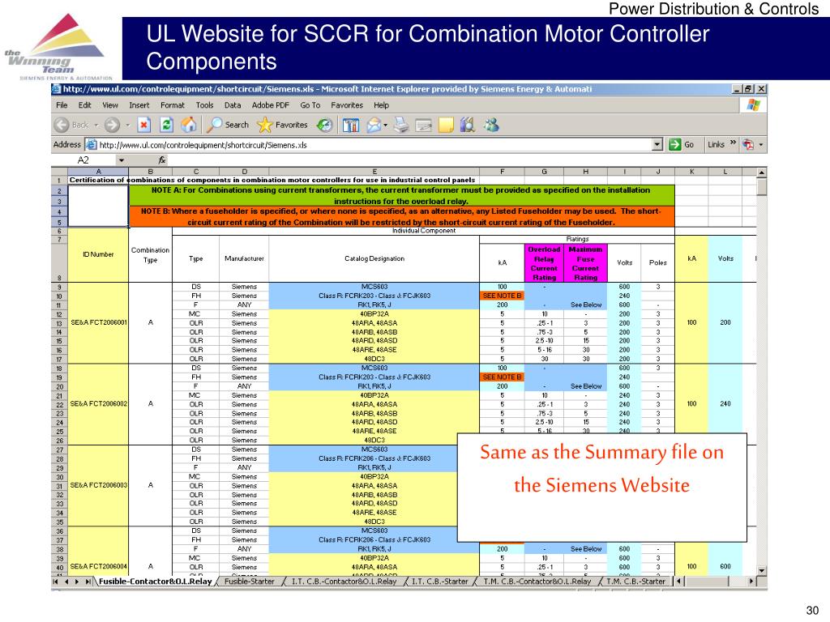830x622 pixels.
Task: Switch to T.M. C.B.-Contactor&O.L.Relay tab
Action: pos(537,582)
